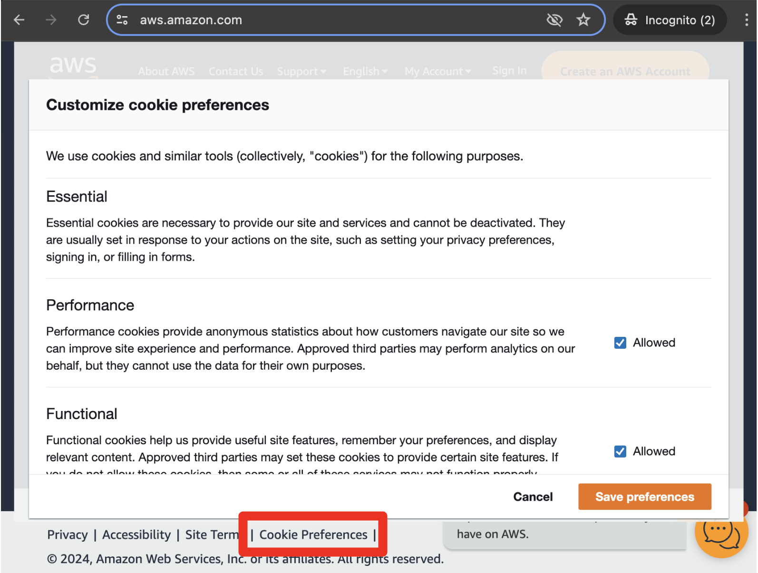
Task: Expand the Support dropdown menu
Action: (x=301, y=71)
